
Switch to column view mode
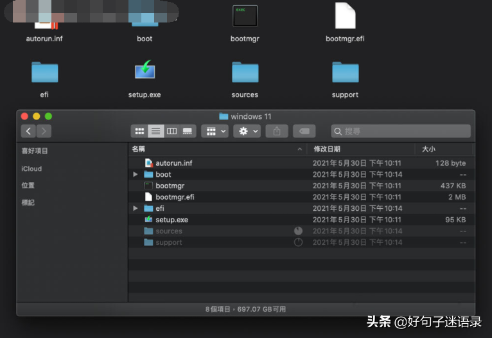click(x=171, y=131)
